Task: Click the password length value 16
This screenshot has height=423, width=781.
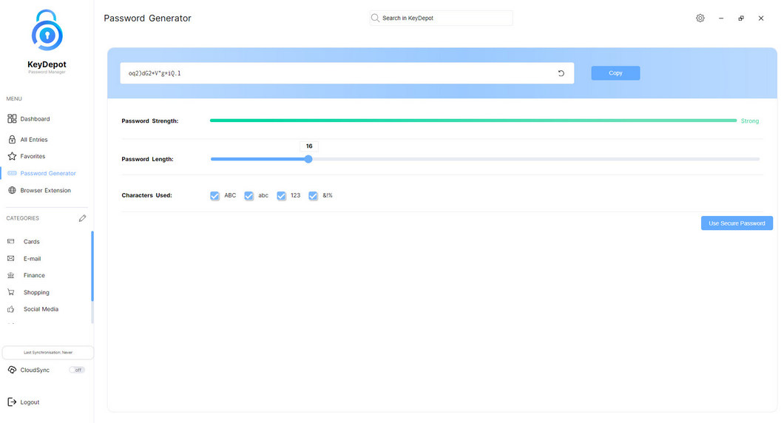Action: (309, 146)
